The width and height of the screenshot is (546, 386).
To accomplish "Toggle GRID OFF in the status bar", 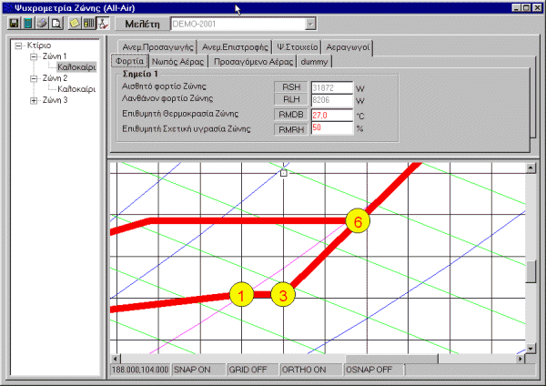I will (241, 370).
